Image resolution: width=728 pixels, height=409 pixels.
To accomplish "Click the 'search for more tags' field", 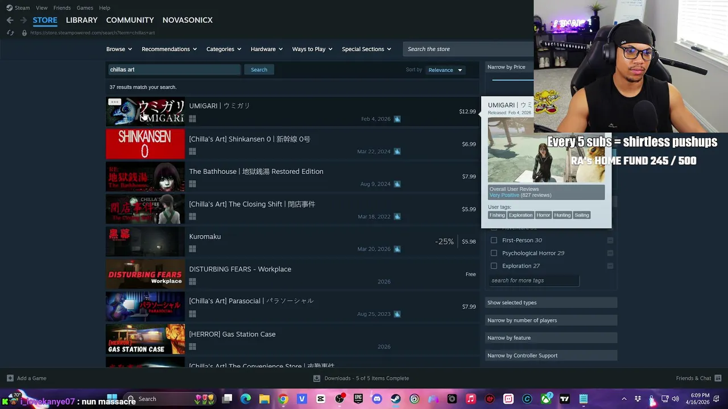I will coord(534,281).
